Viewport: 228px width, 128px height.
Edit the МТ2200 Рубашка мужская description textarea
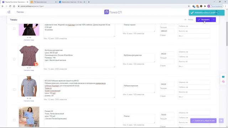point(79,88)
